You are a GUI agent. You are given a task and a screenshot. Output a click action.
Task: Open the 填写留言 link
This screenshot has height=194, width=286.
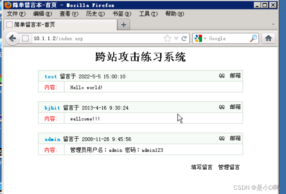coord(202,167)
